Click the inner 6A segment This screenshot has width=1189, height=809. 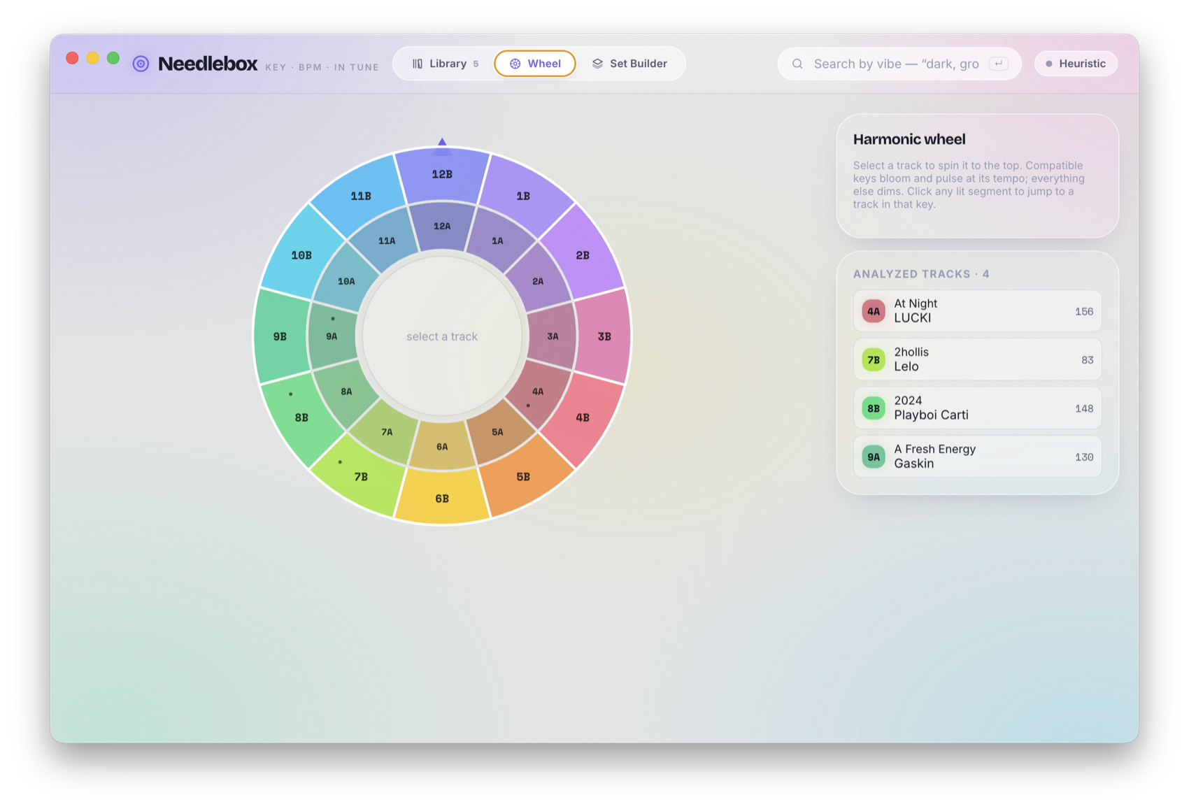[x=442, y=447]
